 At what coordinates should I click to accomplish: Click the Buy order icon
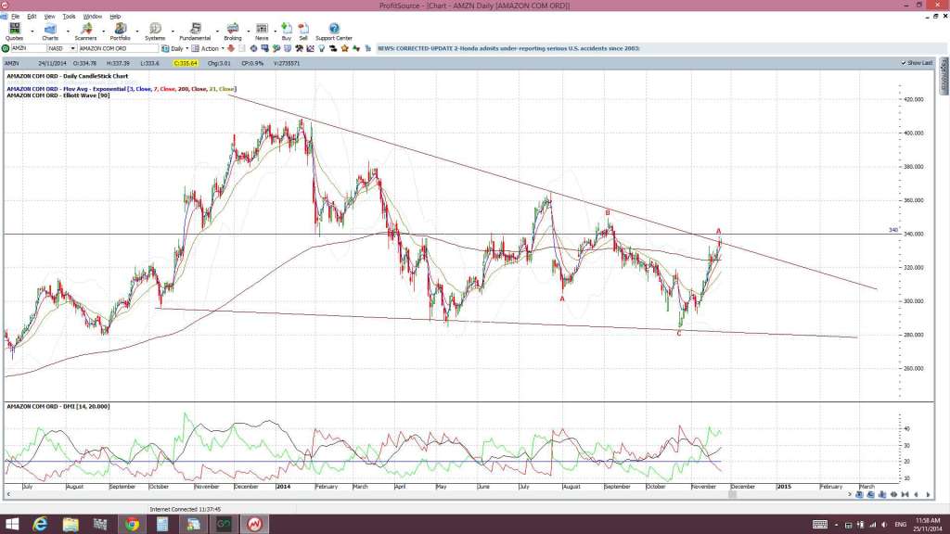click(x=287, y=32)
